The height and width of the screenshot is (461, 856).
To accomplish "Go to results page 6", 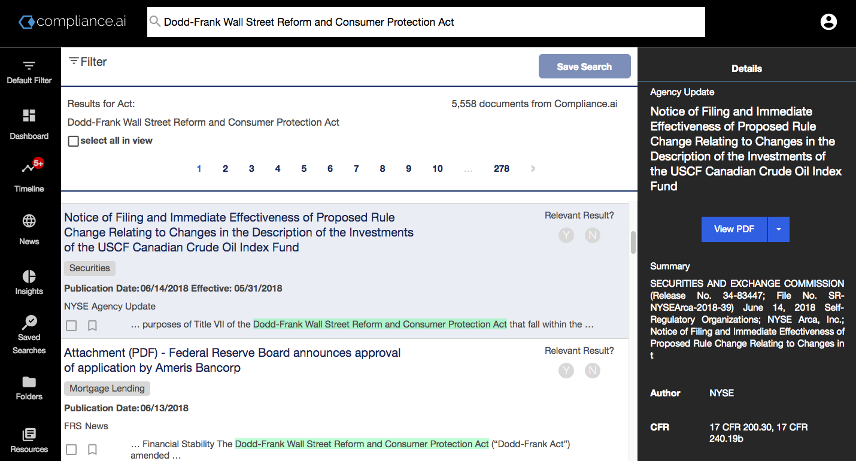I will (330, 168).
